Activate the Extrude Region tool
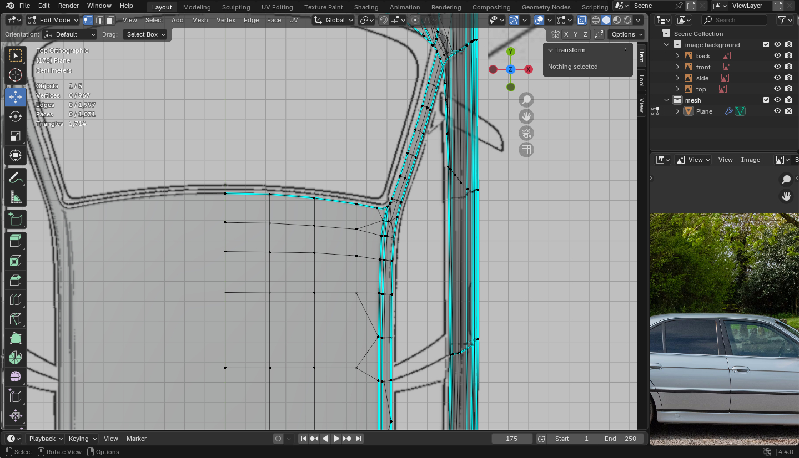 pyautogui.click(x=16, y=240)
